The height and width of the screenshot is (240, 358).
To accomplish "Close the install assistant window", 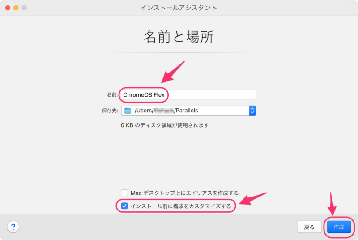I will coord(8,8).
